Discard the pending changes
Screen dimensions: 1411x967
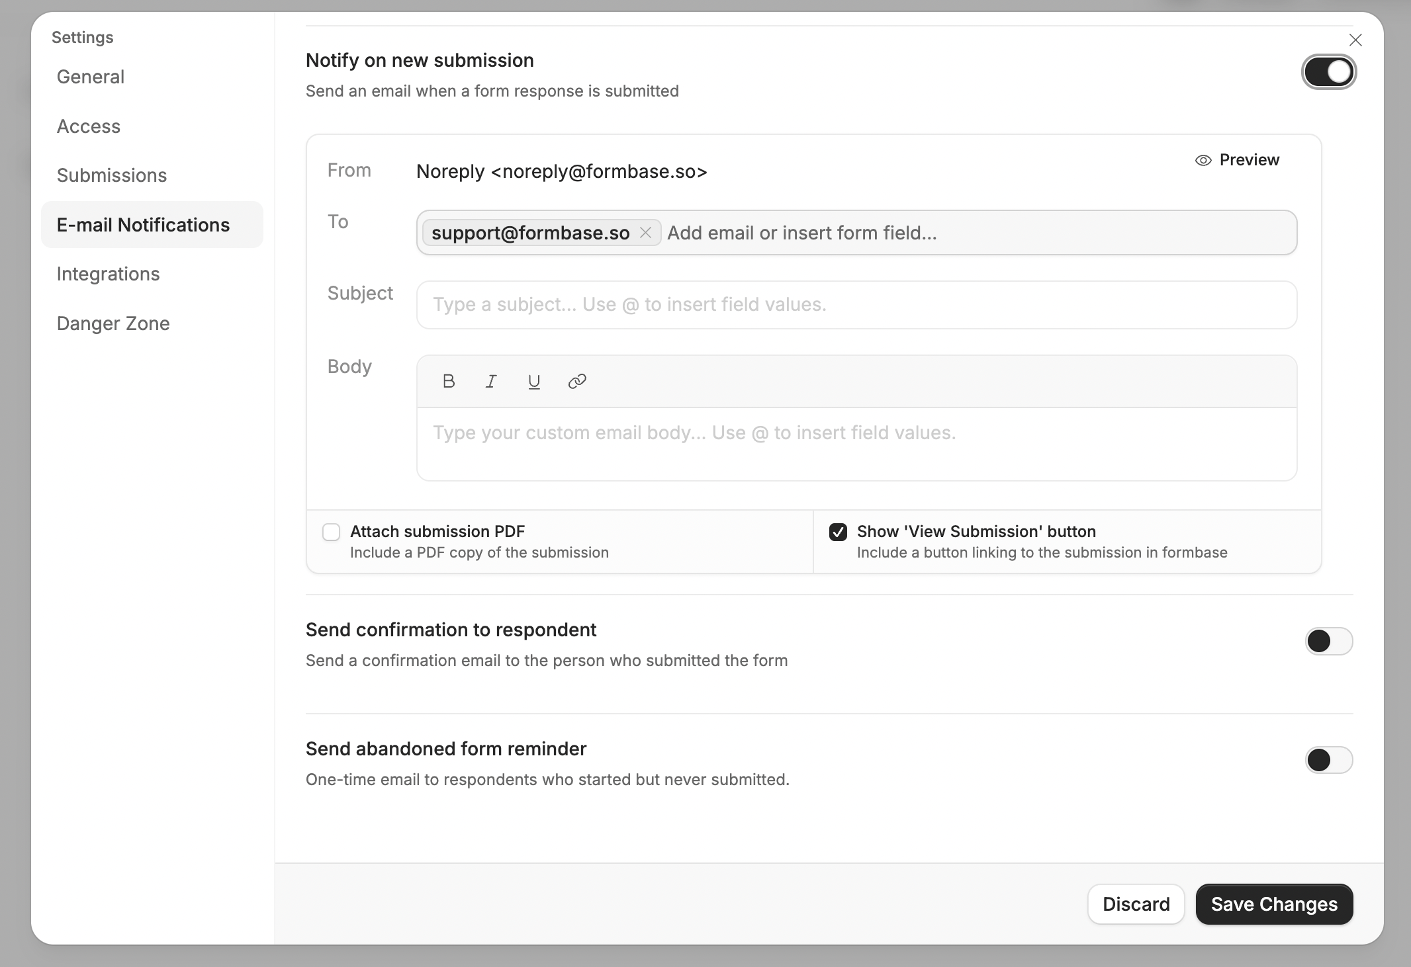click(1136, 904)
